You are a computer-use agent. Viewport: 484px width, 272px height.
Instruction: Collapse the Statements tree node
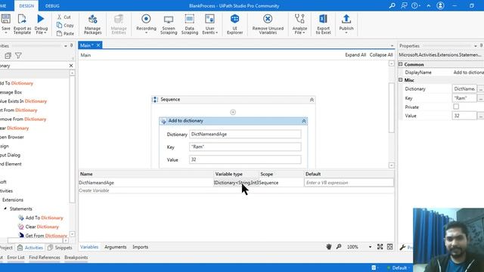pyautogui.click(x=5, y=209)
